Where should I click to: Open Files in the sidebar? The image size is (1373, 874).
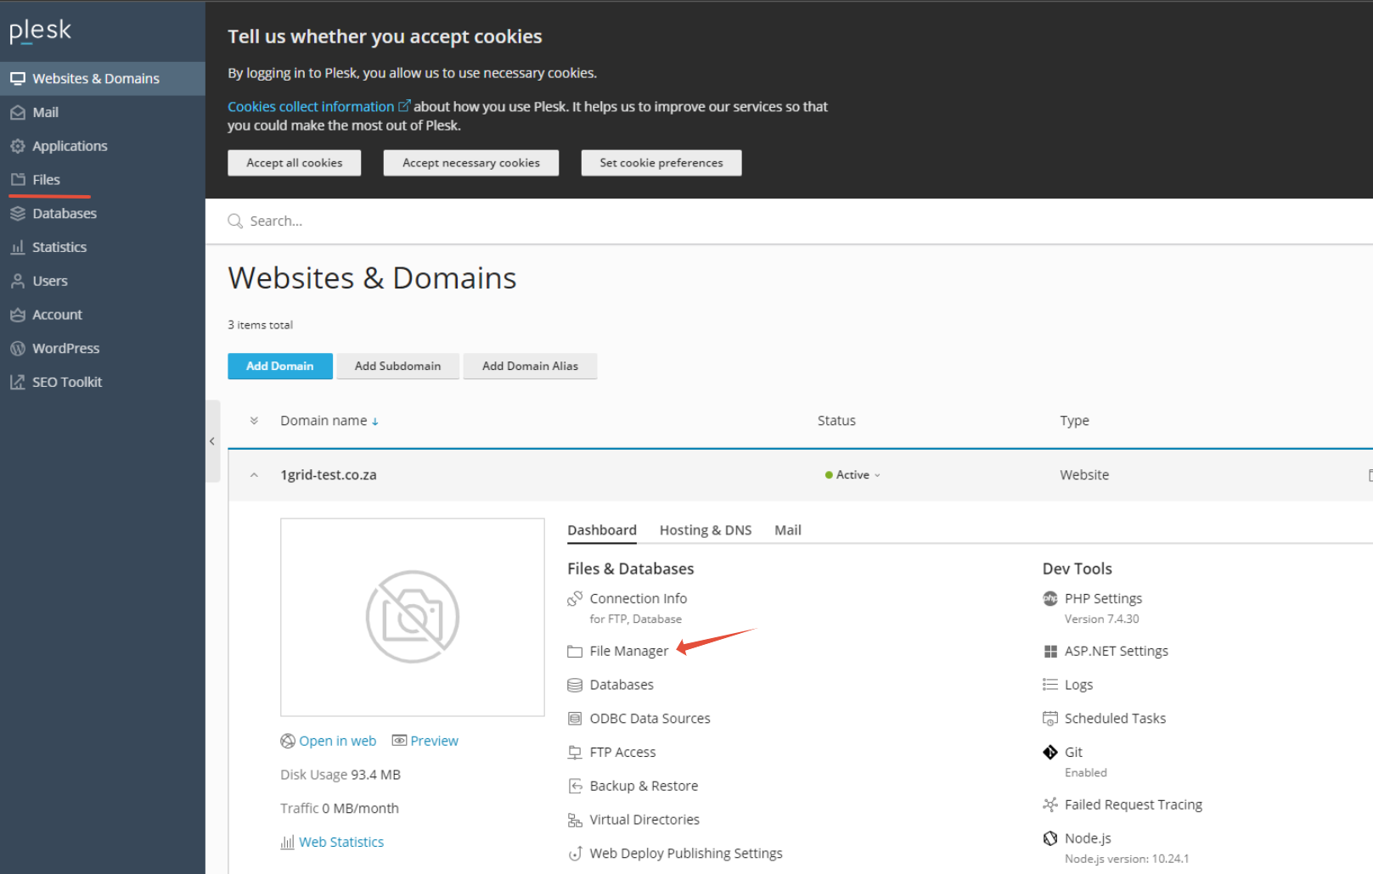(103, 180)
